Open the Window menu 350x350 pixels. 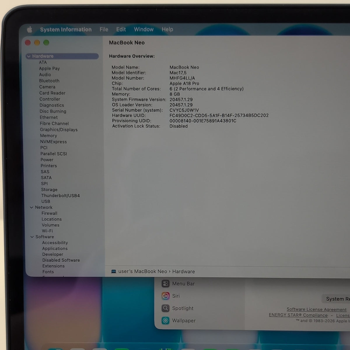point(143,29)
